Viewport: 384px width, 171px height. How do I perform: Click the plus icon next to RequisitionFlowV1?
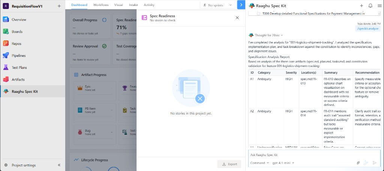(59, 6)
